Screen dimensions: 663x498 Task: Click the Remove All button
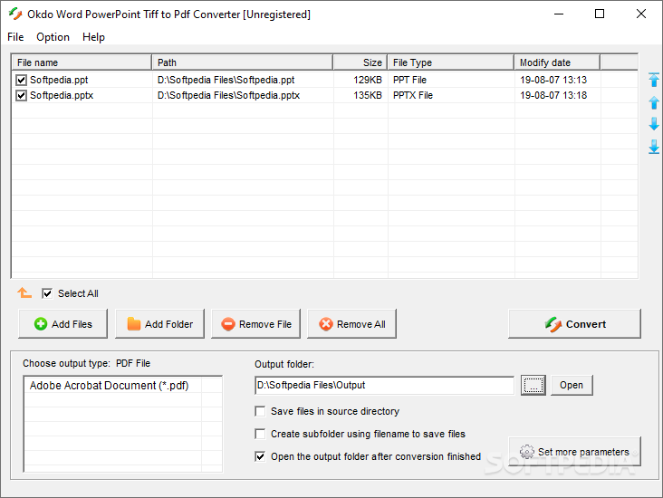[x=351, y=324]
